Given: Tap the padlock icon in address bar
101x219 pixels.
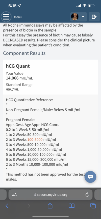Looking at the screenshot, I should (35, 195).
